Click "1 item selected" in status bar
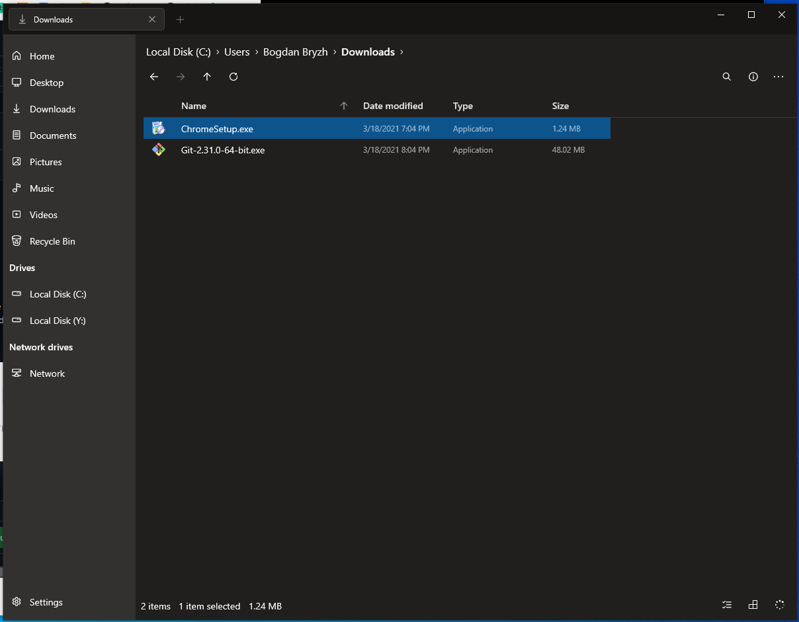Image resolution: width=799 pixels, height=622 pixels. [x=210, y=606]
